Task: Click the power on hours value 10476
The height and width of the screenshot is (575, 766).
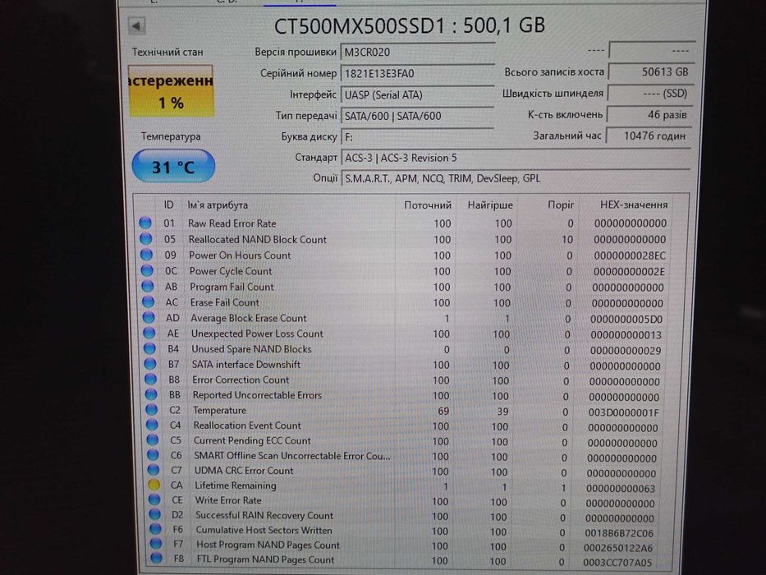Action: (x=649, y=136)
